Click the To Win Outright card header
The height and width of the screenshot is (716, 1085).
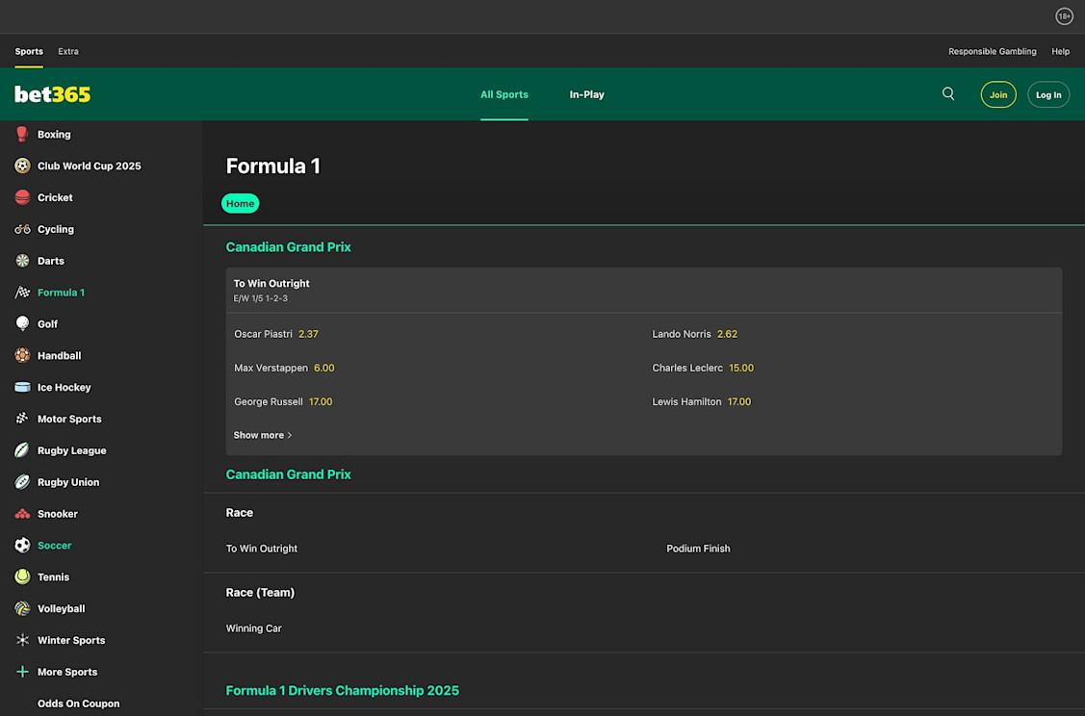click(x=643, y=290)
